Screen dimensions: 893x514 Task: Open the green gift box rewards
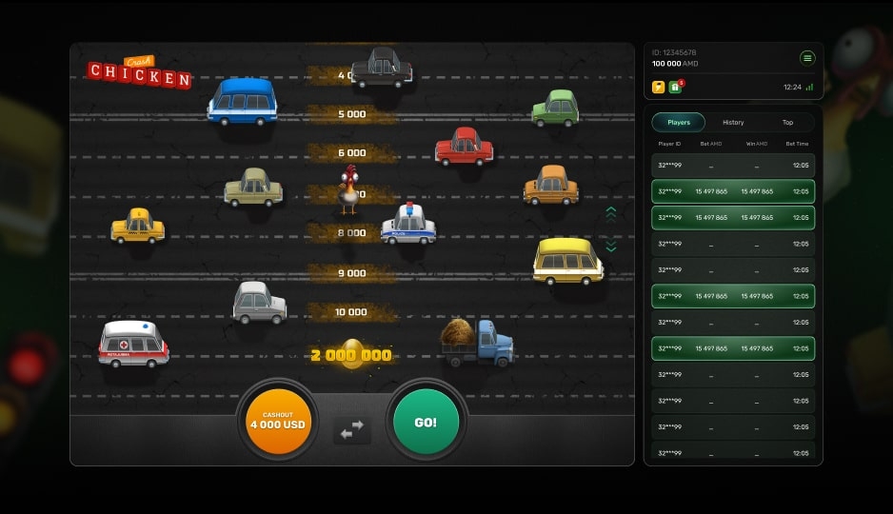click(675, 87)
